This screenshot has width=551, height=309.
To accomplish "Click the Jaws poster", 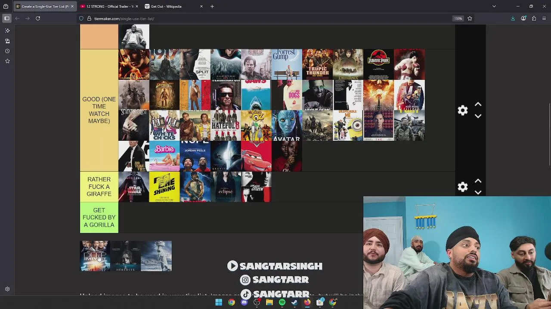I will click(256, 95).
